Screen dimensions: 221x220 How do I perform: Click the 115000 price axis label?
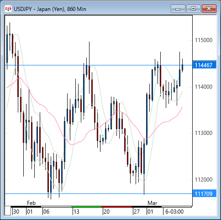204,40
